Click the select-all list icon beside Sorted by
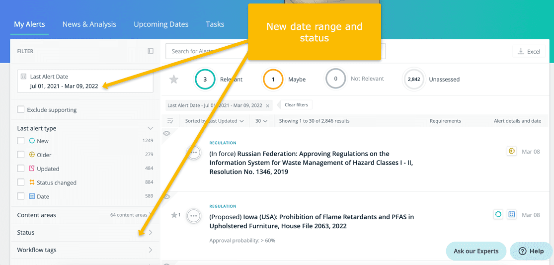 (170, 121)
